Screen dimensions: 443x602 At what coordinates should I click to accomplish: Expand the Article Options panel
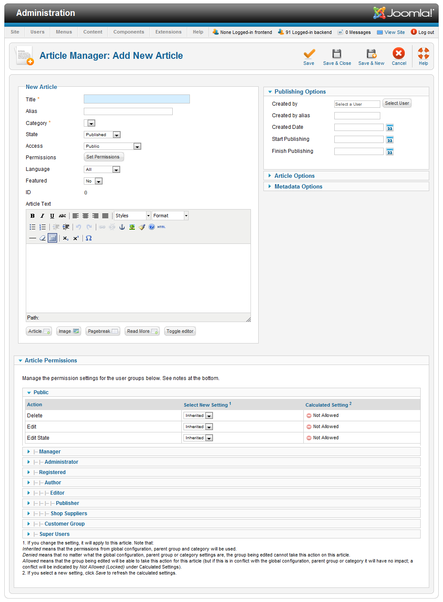point(294,176)
